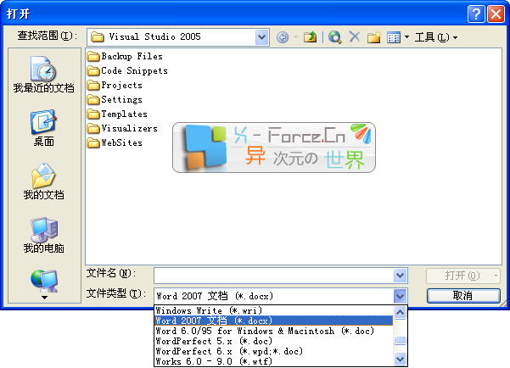Select the Visualizers folder
This screenshot has height=368, width=510.
123,128
